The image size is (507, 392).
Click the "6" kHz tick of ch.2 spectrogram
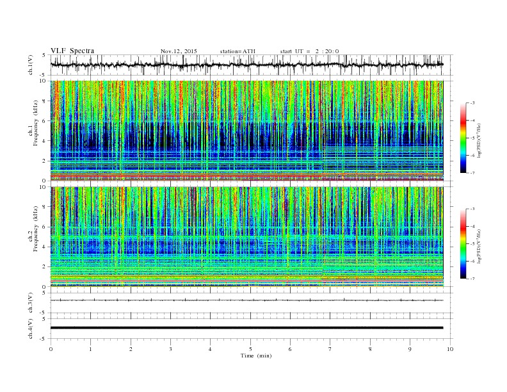tap(44, 227)
